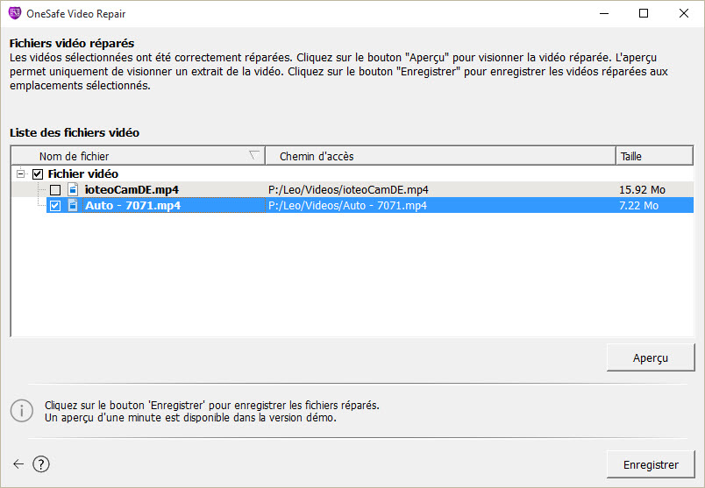
Task: Select the Auto - 7071.mp4 file name
Action: [x=132, y=206]
